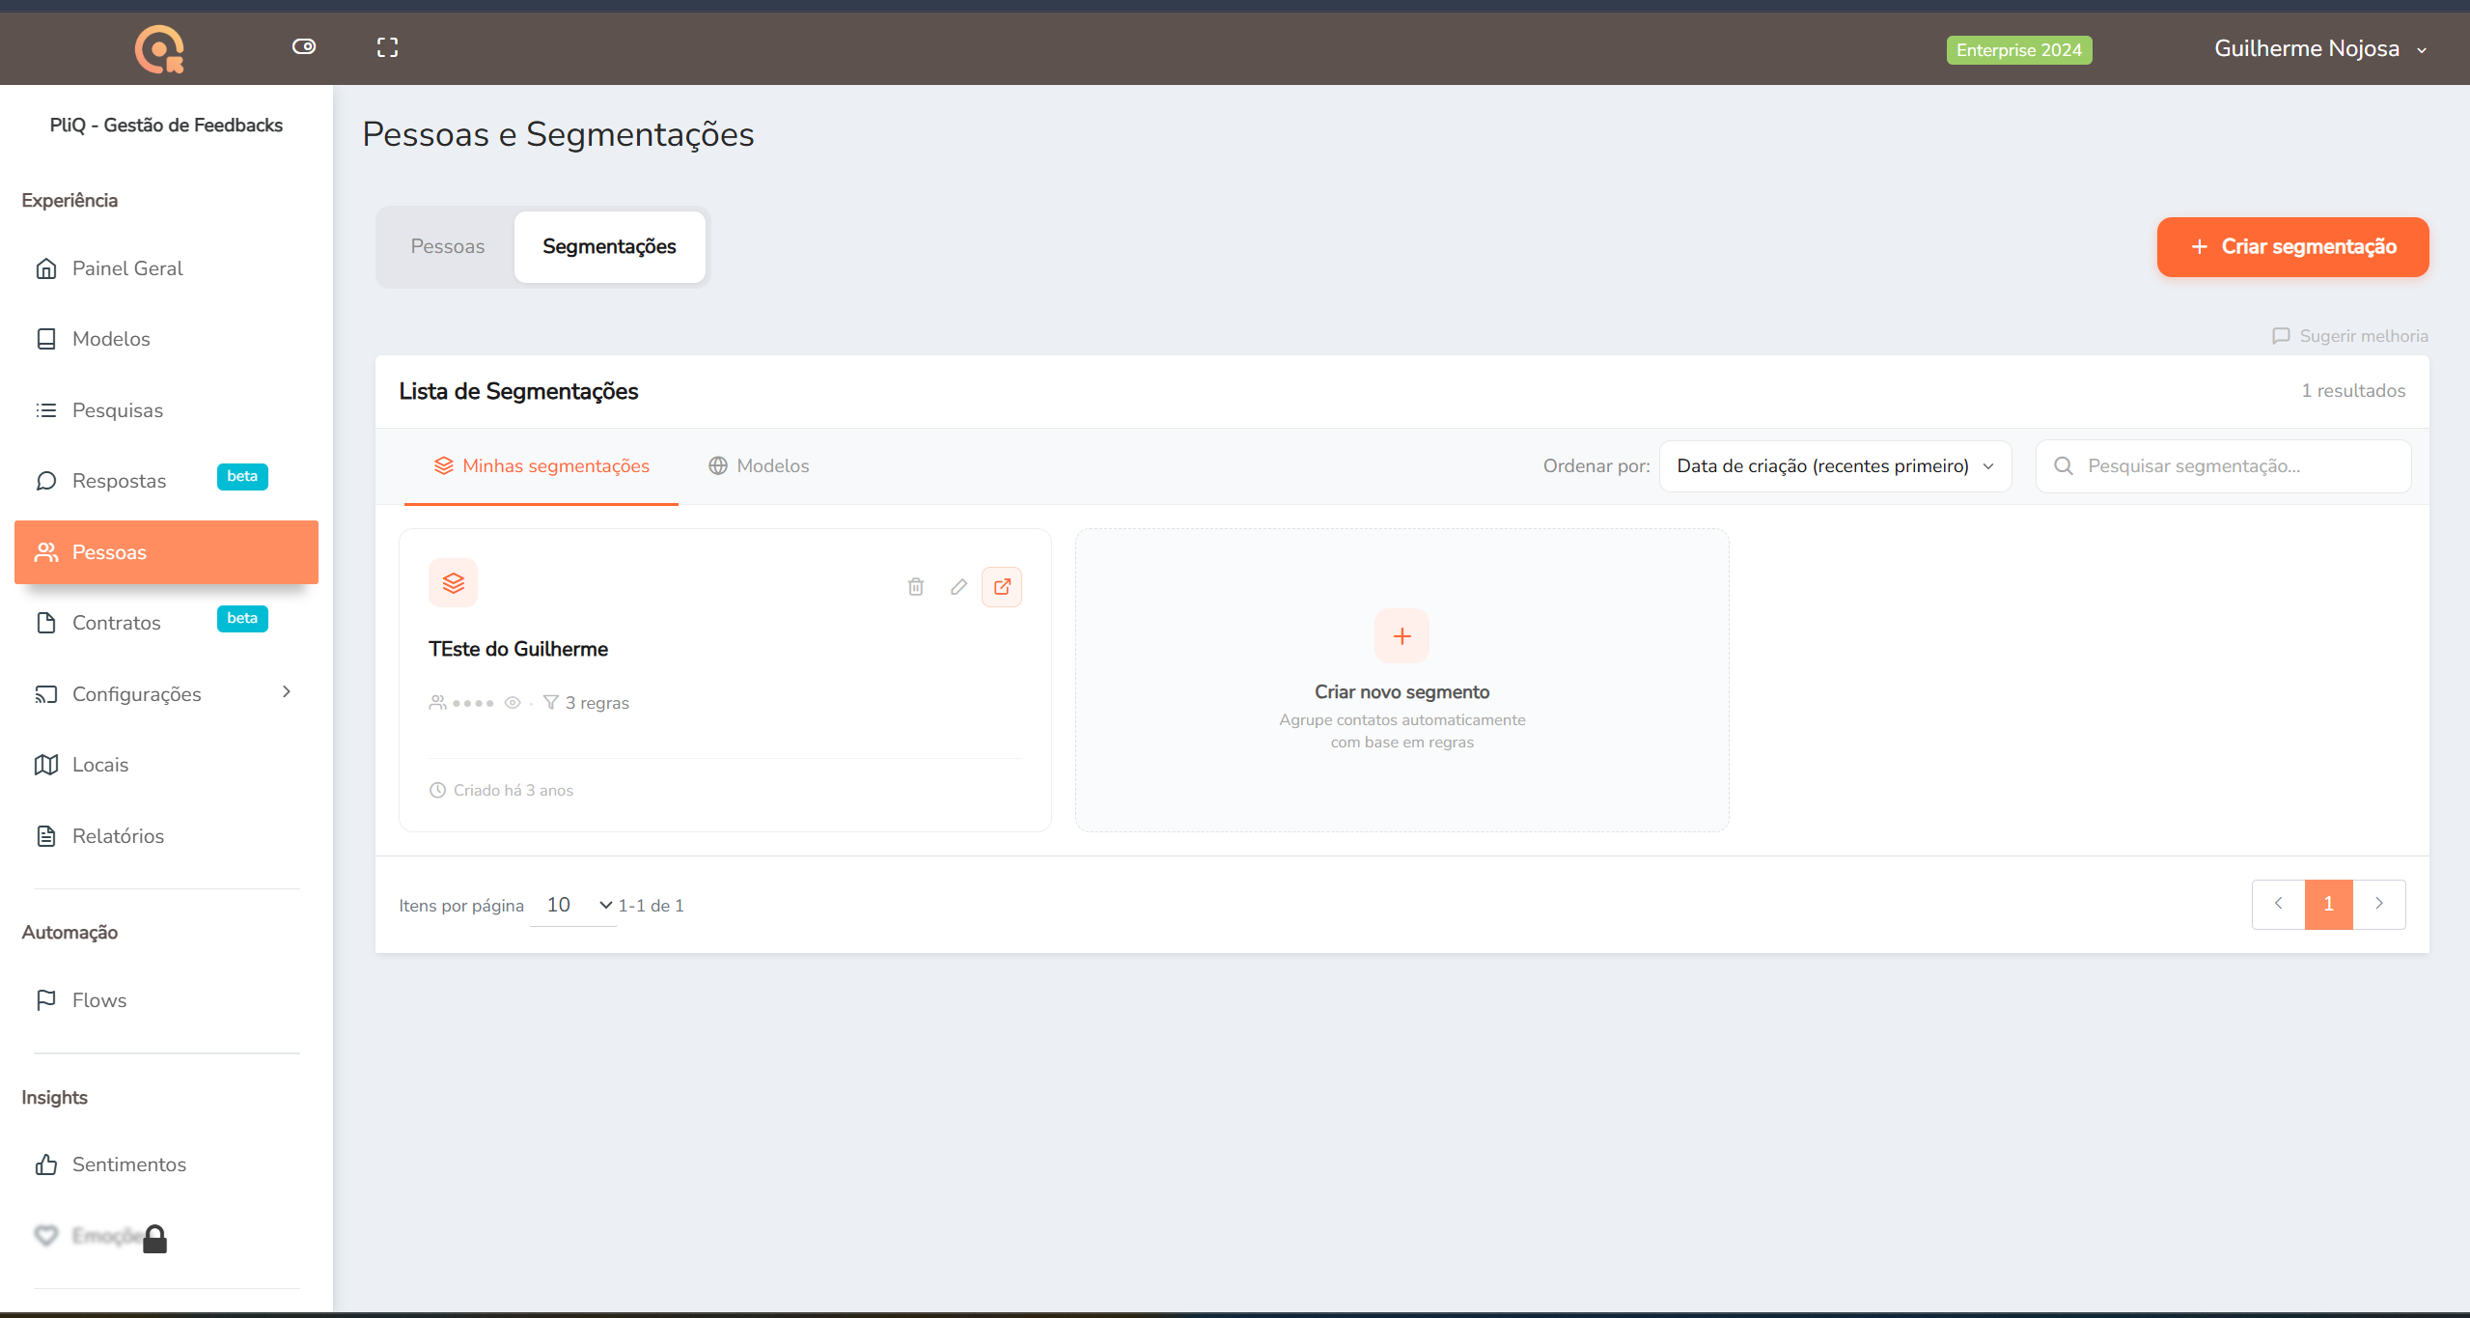The width and height of the screenshot is (2470, 1318).
Task: Go to Modelos in the sidebar
Action: coord(166,339)
